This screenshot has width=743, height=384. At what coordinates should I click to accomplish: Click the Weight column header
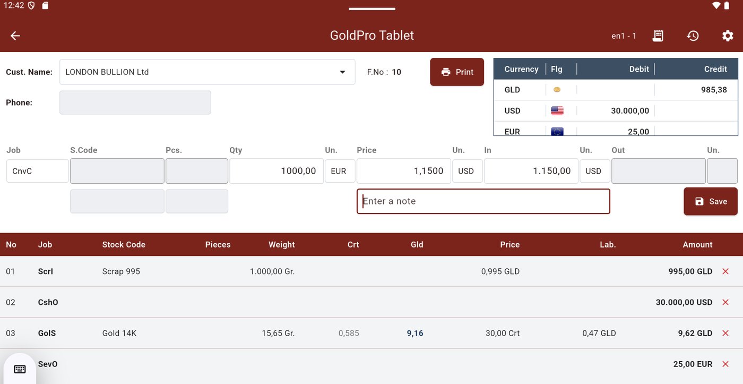pos(281,245)
